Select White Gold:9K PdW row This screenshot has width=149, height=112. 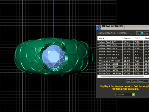[123, 61]
